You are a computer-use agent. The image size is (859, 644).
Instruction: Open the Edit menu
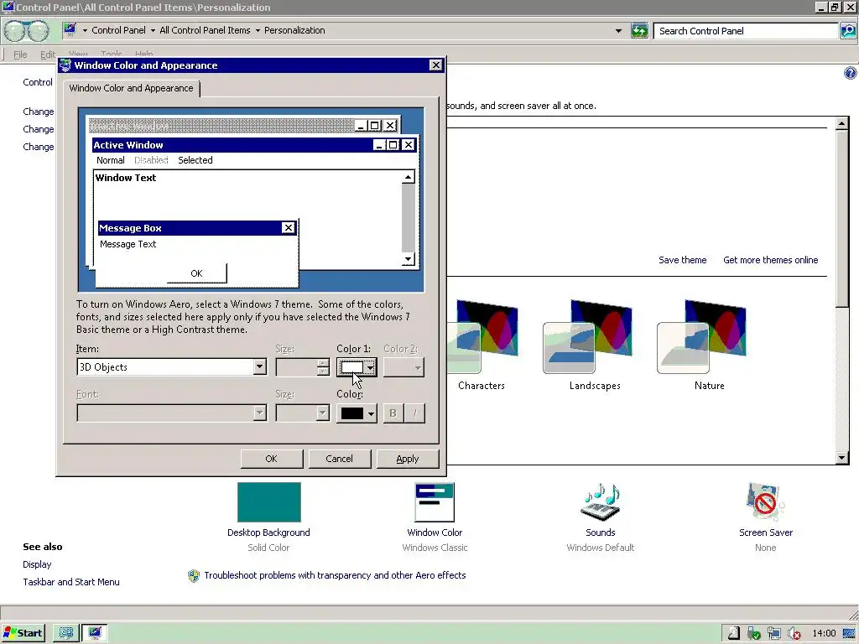click(47, 55)
